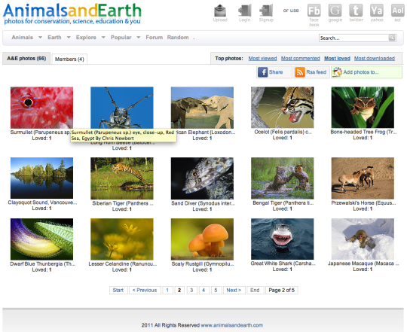Open the Popular menu
Screen dimensions: 407x332
tap(121, 38)
